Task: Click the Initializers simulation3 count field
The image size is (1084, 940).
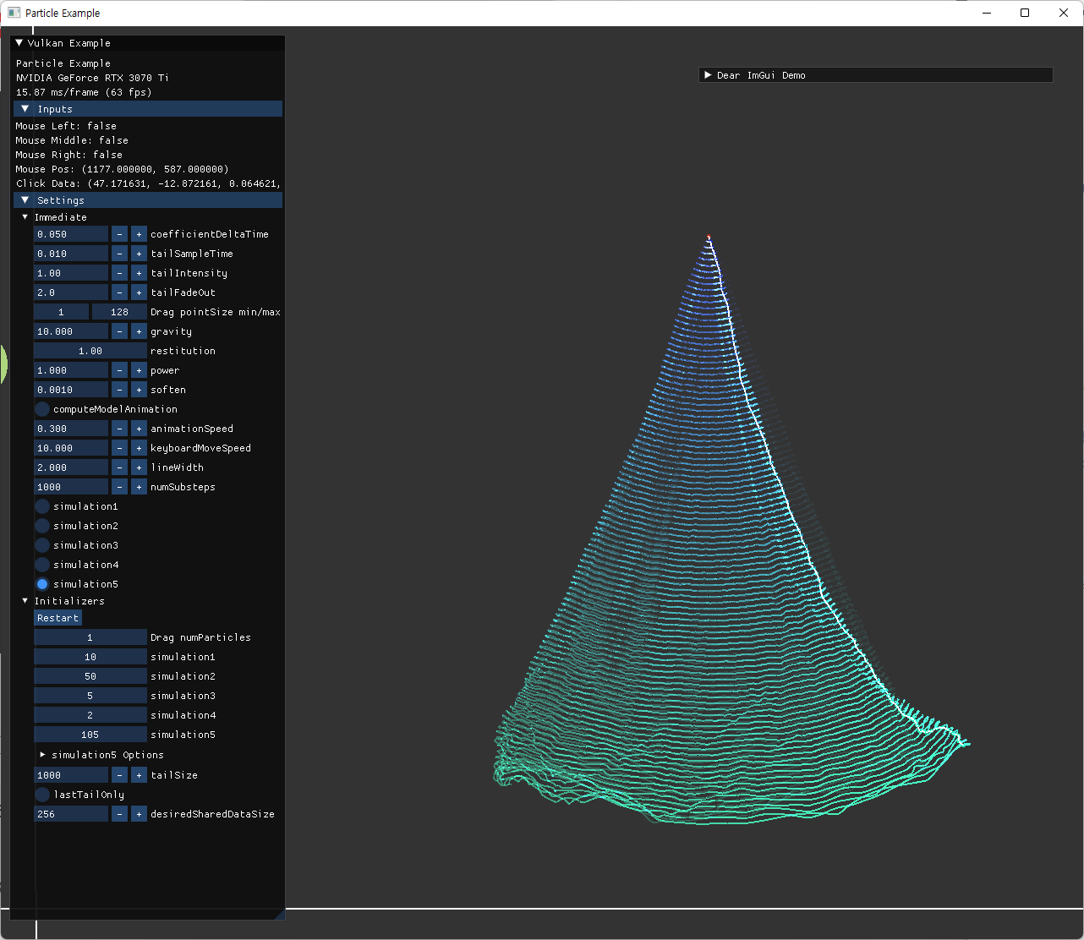Action: 90,696
